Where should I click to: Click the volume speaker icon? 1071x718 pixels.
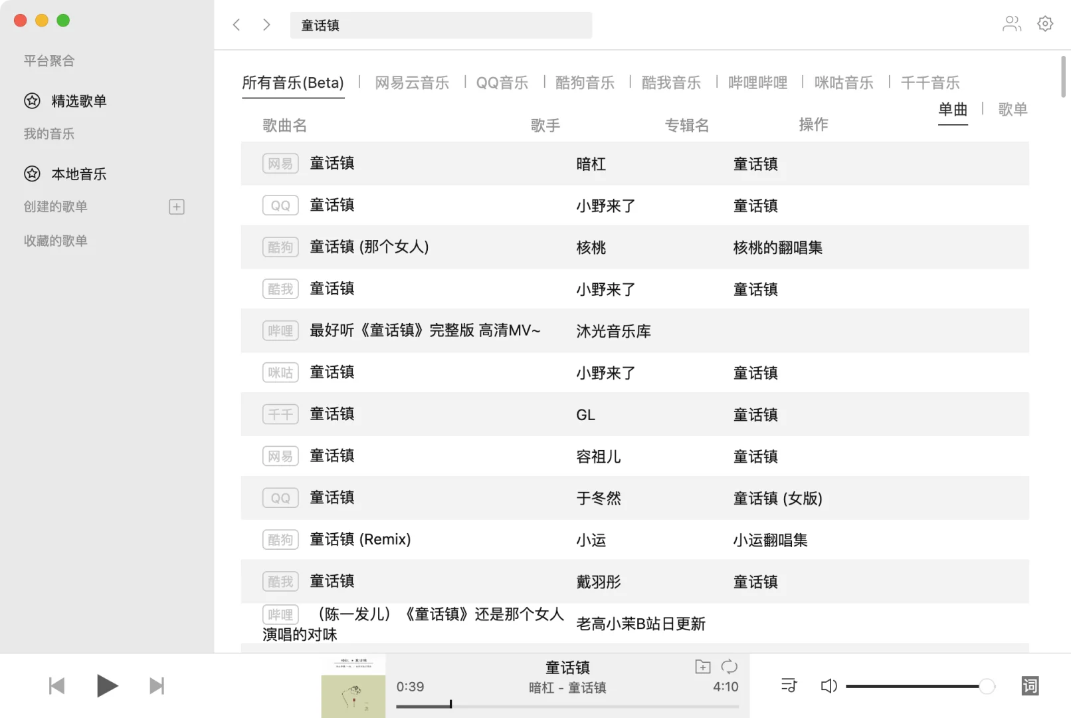pyautogui.click(x=828, y=685)
